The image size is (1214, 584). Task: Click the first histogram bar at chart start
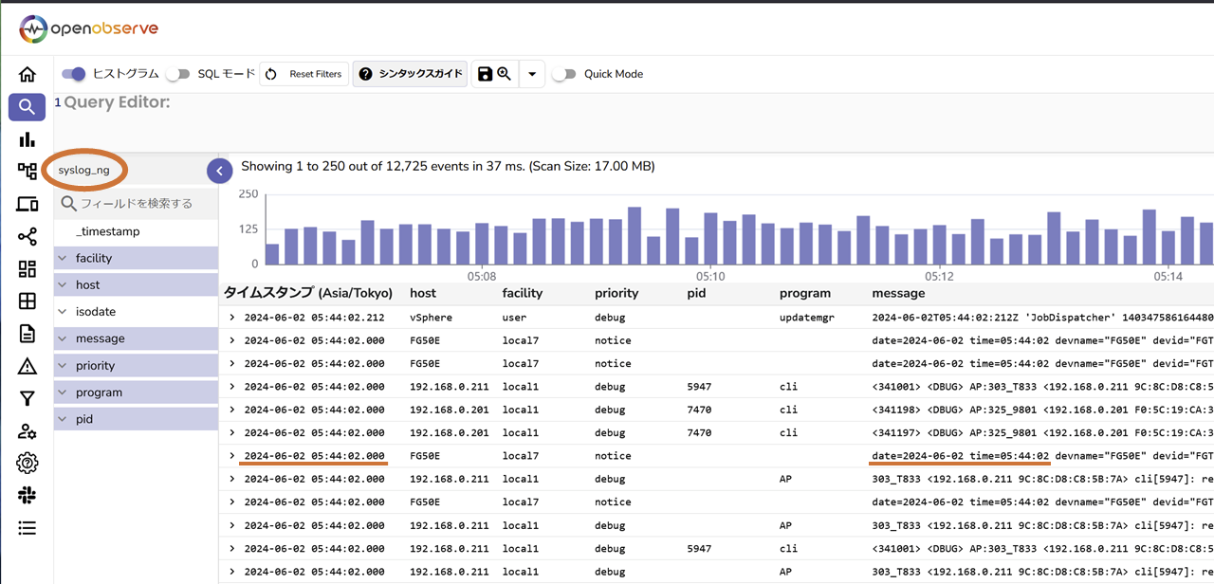click(272, 254)
